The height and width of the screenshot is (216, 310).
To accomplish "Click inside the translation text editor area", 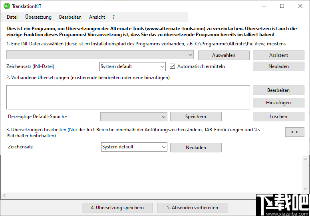I will click(152, 174).
